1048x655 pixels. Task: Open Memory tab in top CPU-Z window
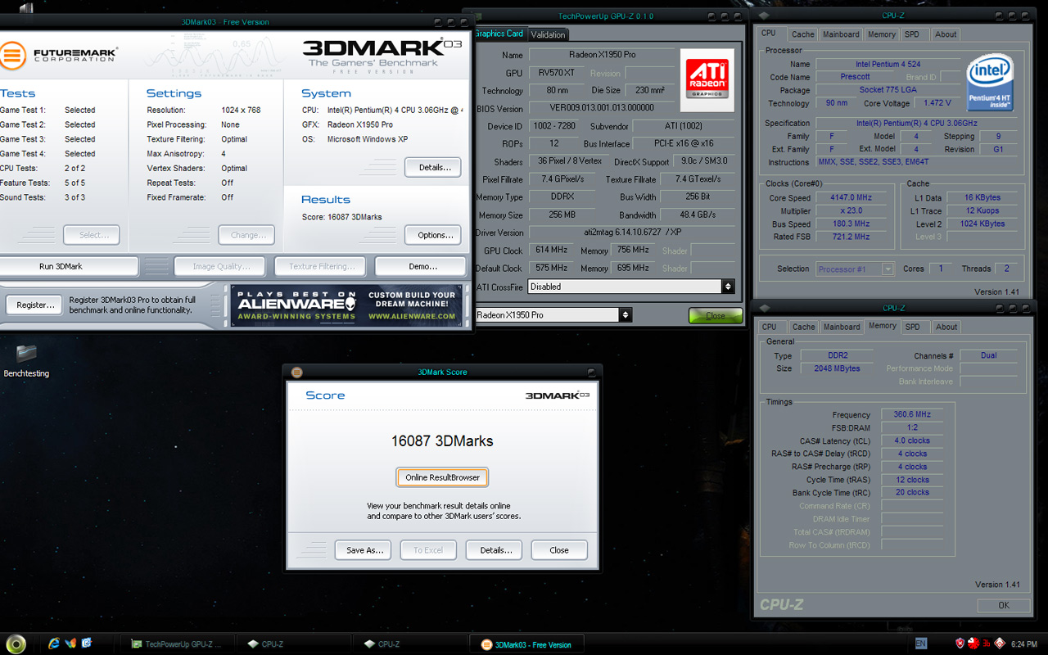point(881,34)
